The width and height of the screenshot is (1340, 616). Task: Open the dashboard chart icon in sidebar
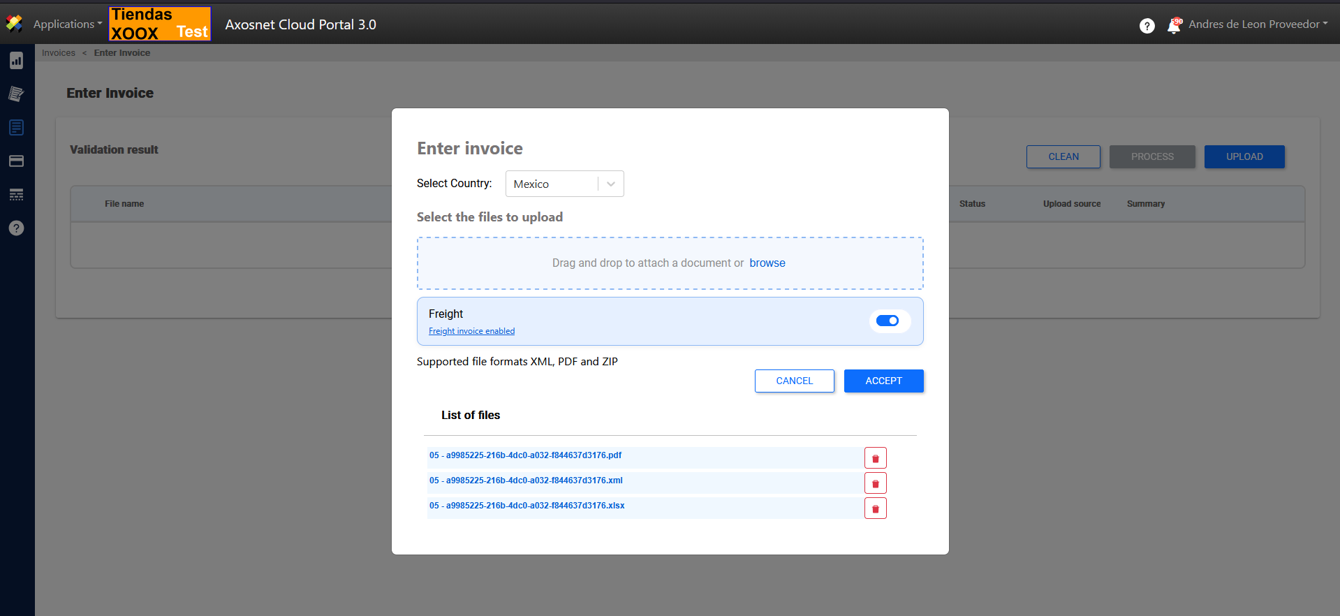tap(17, 61)
